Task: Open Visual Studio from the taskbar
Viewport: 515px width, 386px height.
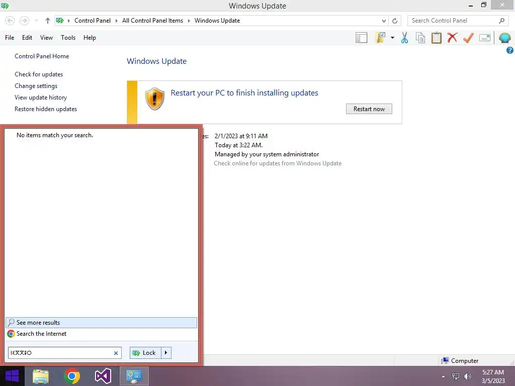Action: click(x=103, y=376)
